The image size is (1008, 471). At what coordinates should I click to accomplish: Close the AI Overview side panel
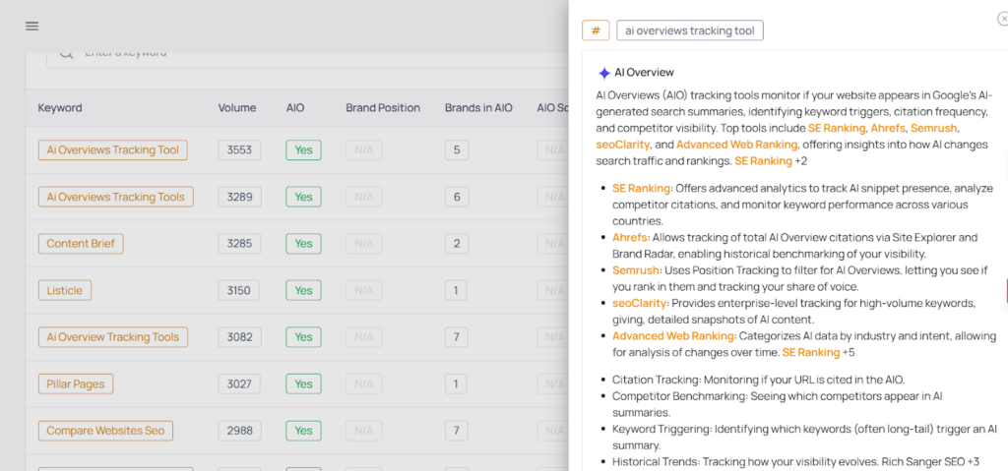1002,19
